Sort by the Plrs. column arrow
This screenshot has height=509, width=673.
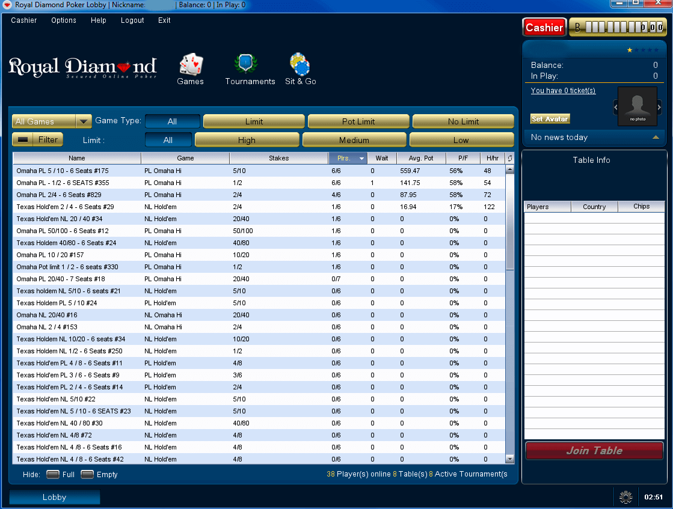pyautogui.click(x=361, y=159)
